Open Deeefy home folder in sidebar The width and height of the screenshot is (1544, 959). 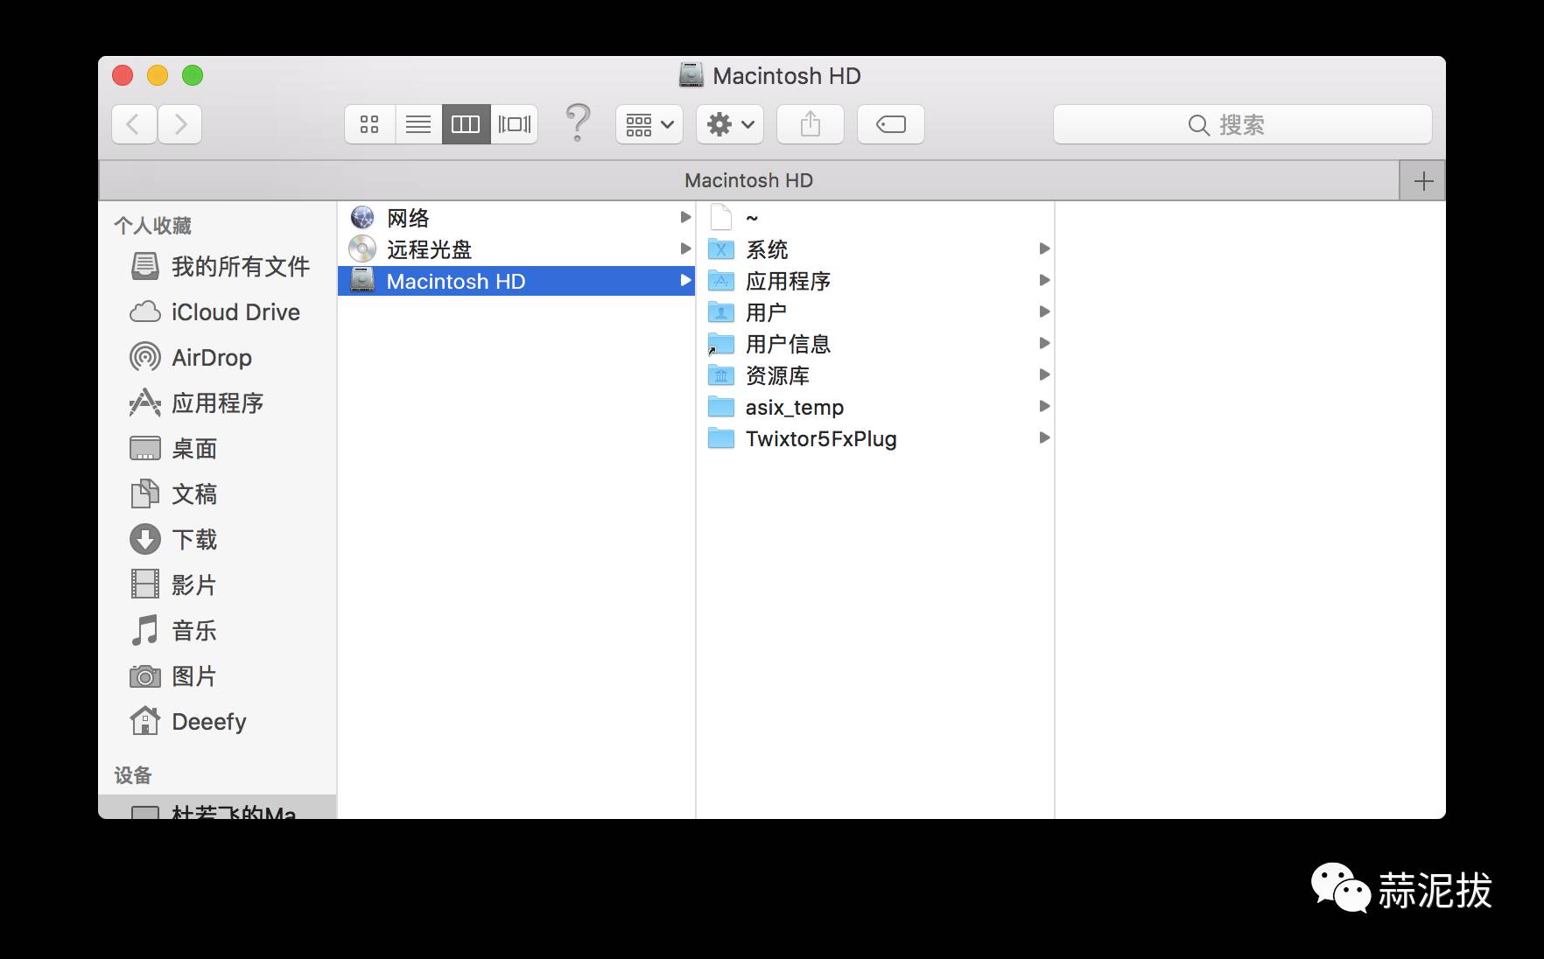pyautogui.click(x=208, y=722)
